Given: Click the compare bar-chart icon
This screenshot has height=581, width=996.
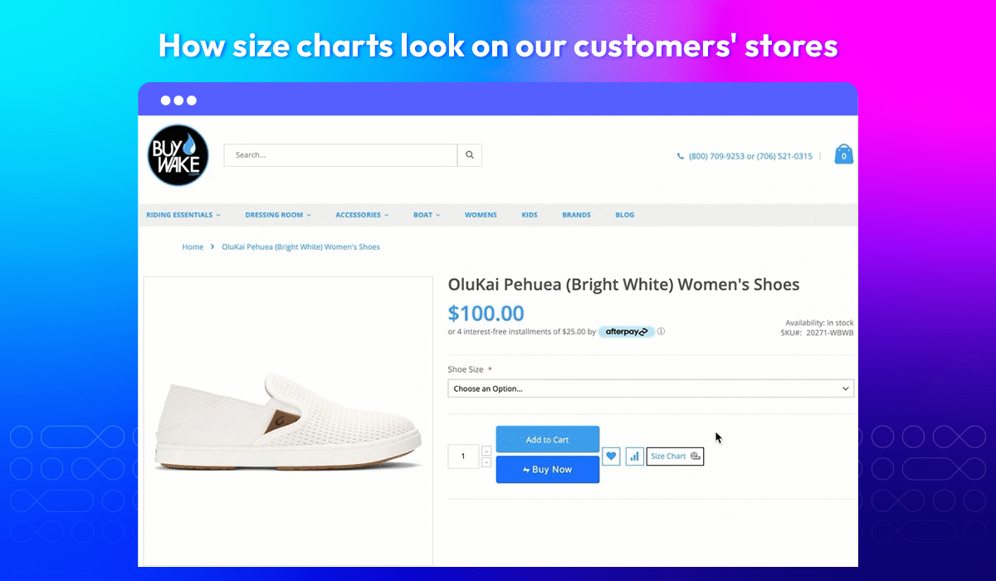Looking at the screenshot, I should click(x=634, y=456).
